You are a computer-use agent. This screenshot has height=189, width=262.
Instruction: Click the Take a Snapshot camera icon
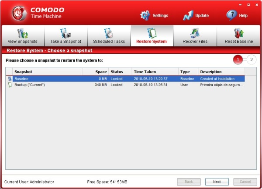click(65, 33)
